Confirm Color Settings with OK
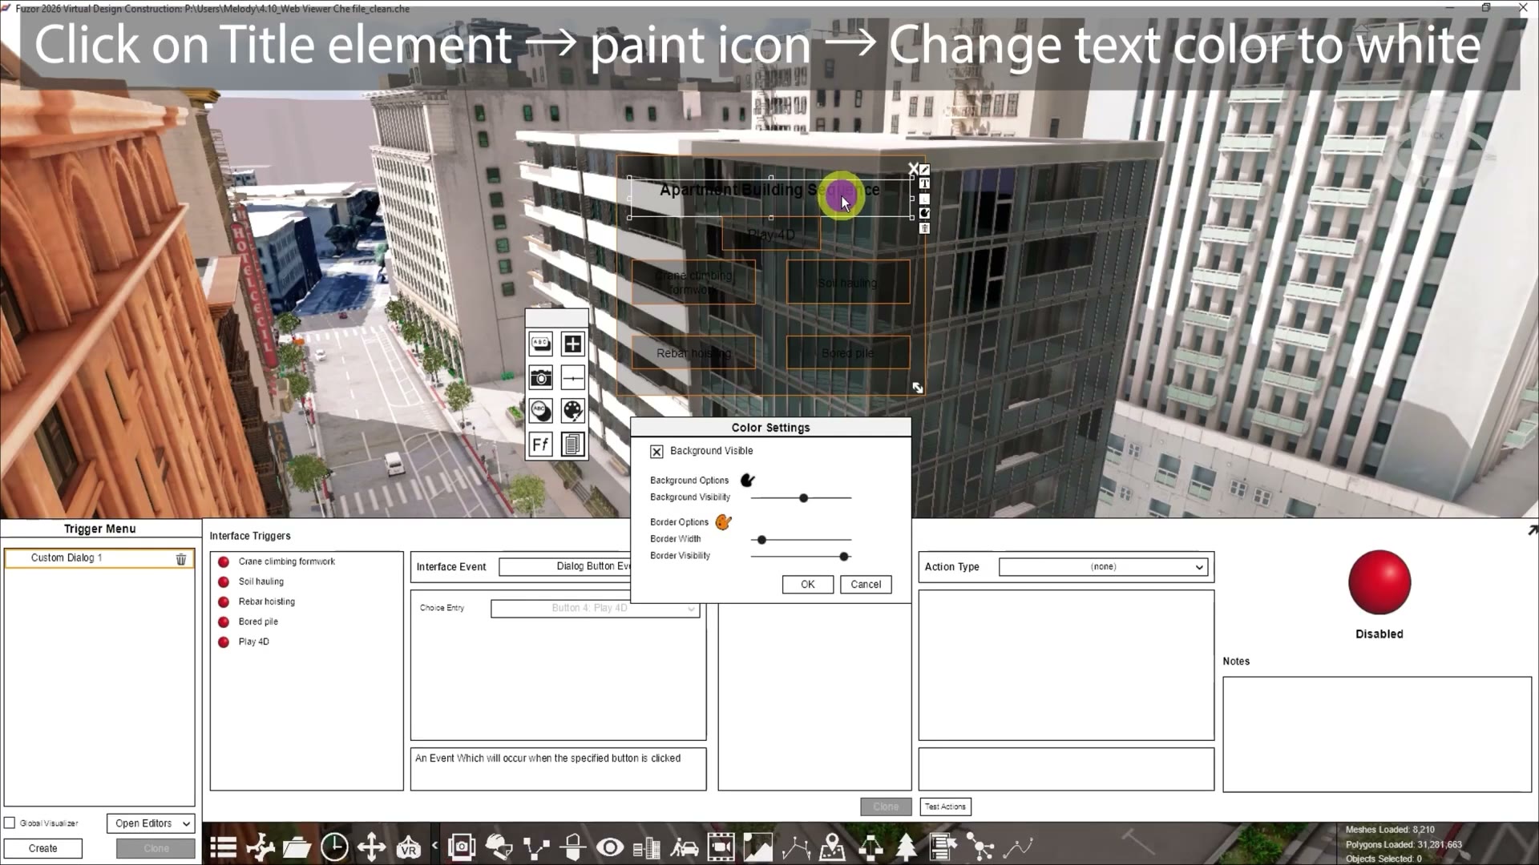 coord(807,585)
